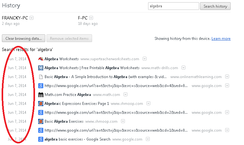Click the math-drills.com favicon icon
The image size is (244, 145).
[x=41, y=68]
